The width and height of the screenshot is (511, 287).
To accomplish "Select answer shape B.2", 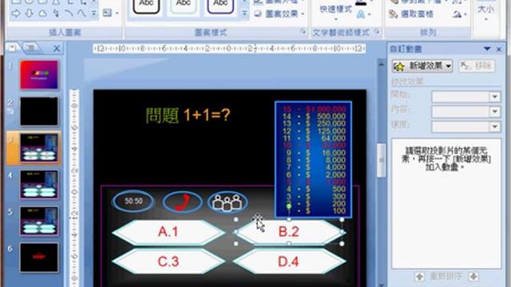I will tap(289, 232).
